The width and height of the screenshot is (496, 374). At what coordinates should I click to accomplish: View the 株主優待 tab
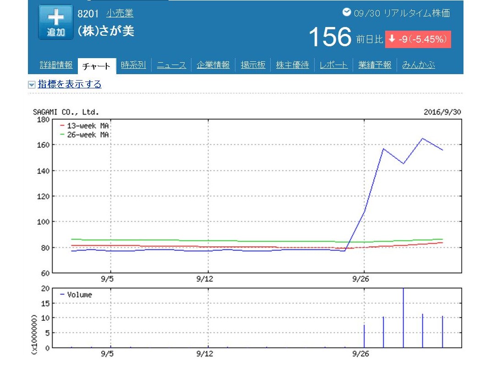(x=292, y=65)
